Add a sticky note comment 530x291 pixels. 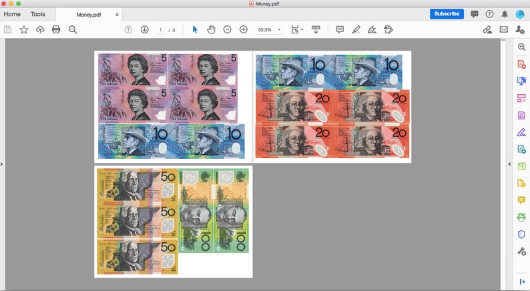coord(340,30)
